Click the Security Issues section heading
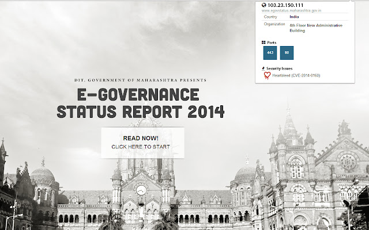 pos(279,68)
